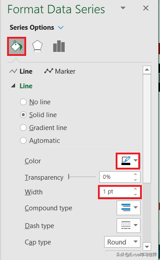Open the Cap type Round dropdown

point(122,242)
